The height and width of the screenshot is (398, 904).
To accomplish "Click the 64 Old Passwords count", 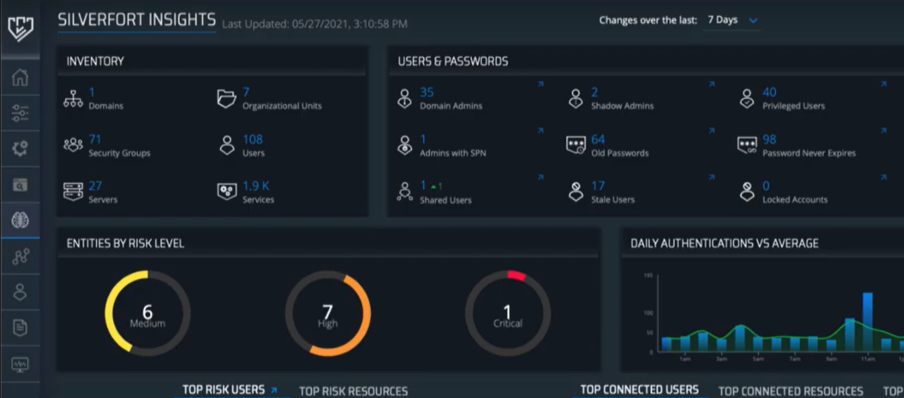I will tap(598, 139).
